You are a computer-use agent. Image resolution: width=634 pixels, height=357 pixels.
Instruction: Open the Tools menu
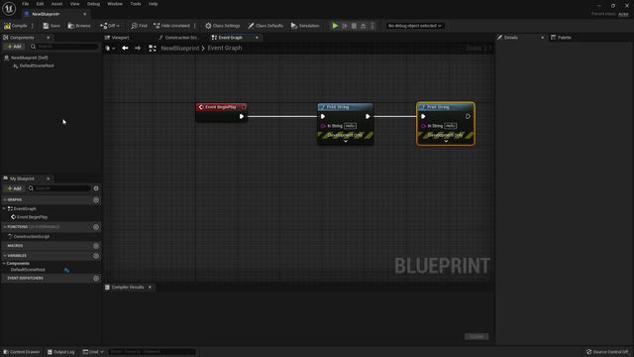[136, 4]
